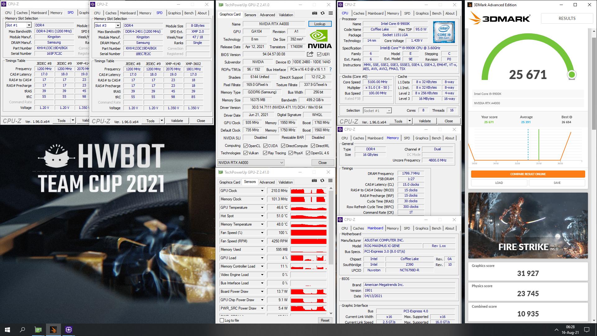Show hidden system tray icons
This screenshot has width=597, height=336.
click(x=556, y=330)
